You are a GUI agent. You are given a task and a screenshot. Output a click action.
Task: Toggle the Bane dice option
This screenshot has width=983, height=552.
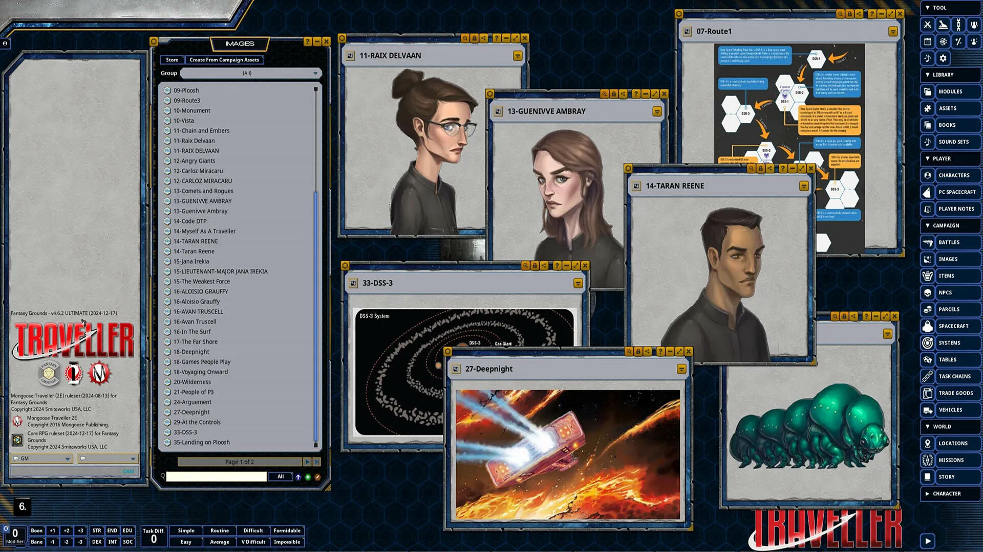37,542
